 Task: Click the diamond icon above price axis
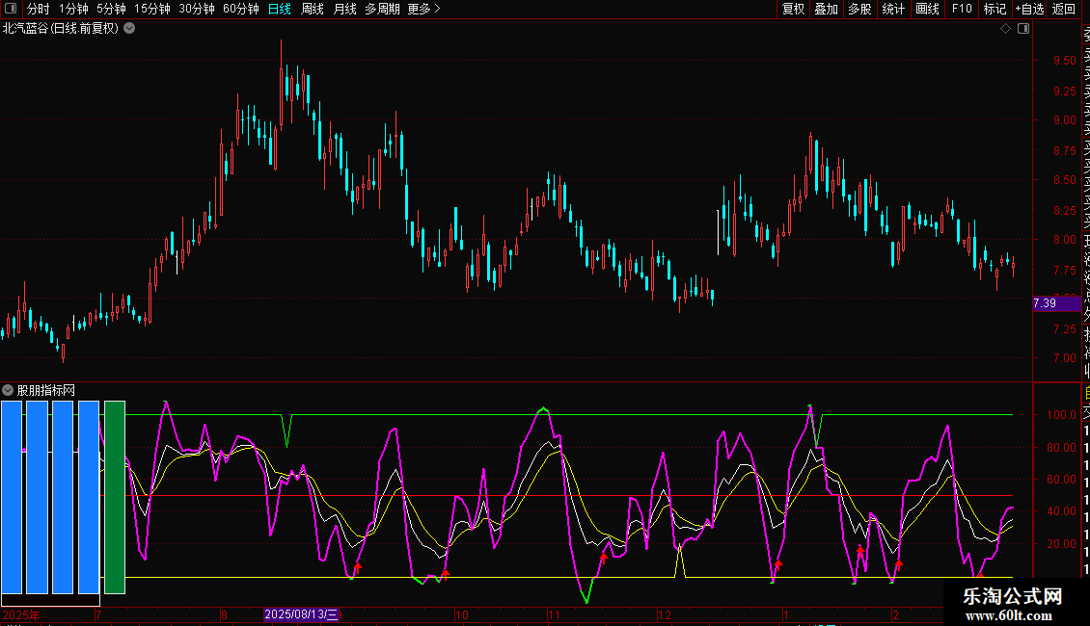click(1005, 29)
